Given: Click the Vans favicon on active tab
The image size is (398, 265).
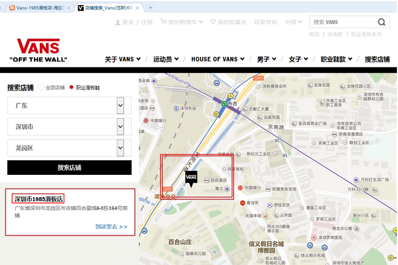Looking at the screenshot, I should [81, 8].
